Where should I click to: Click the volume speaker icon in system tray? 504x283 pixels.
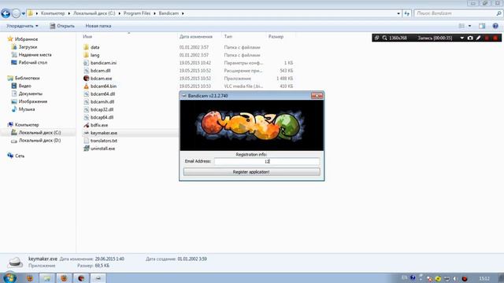point(455,278)
